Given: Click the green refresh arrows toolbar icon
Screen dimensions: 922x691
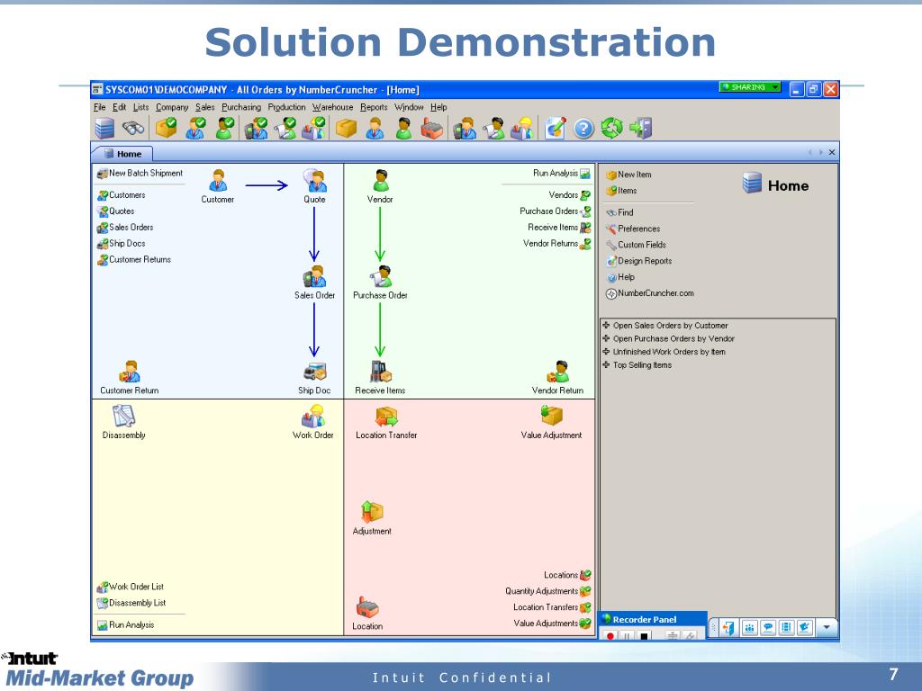Looking at the screenshot, I should (x=611, y=128).
